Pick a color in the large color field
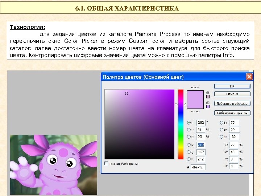This screenshot has height=196, width=261. click(140, 124)
